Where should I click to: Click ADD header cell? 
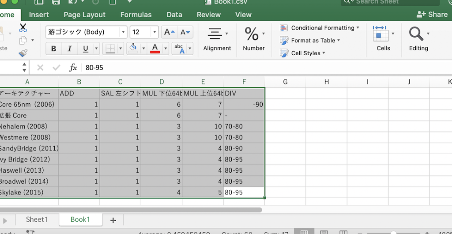(x=79, y=93)
